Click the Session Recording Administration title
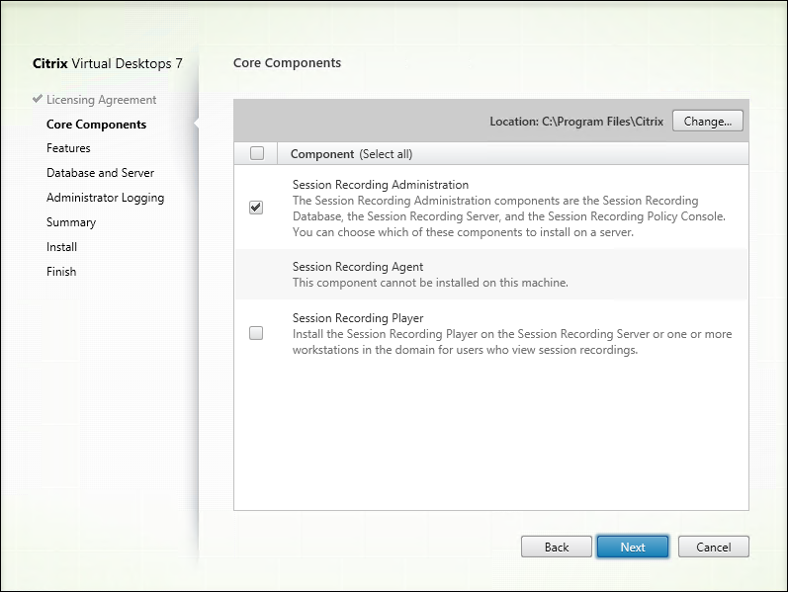Viewport: 788px width, 592px height. coord(381,185)
